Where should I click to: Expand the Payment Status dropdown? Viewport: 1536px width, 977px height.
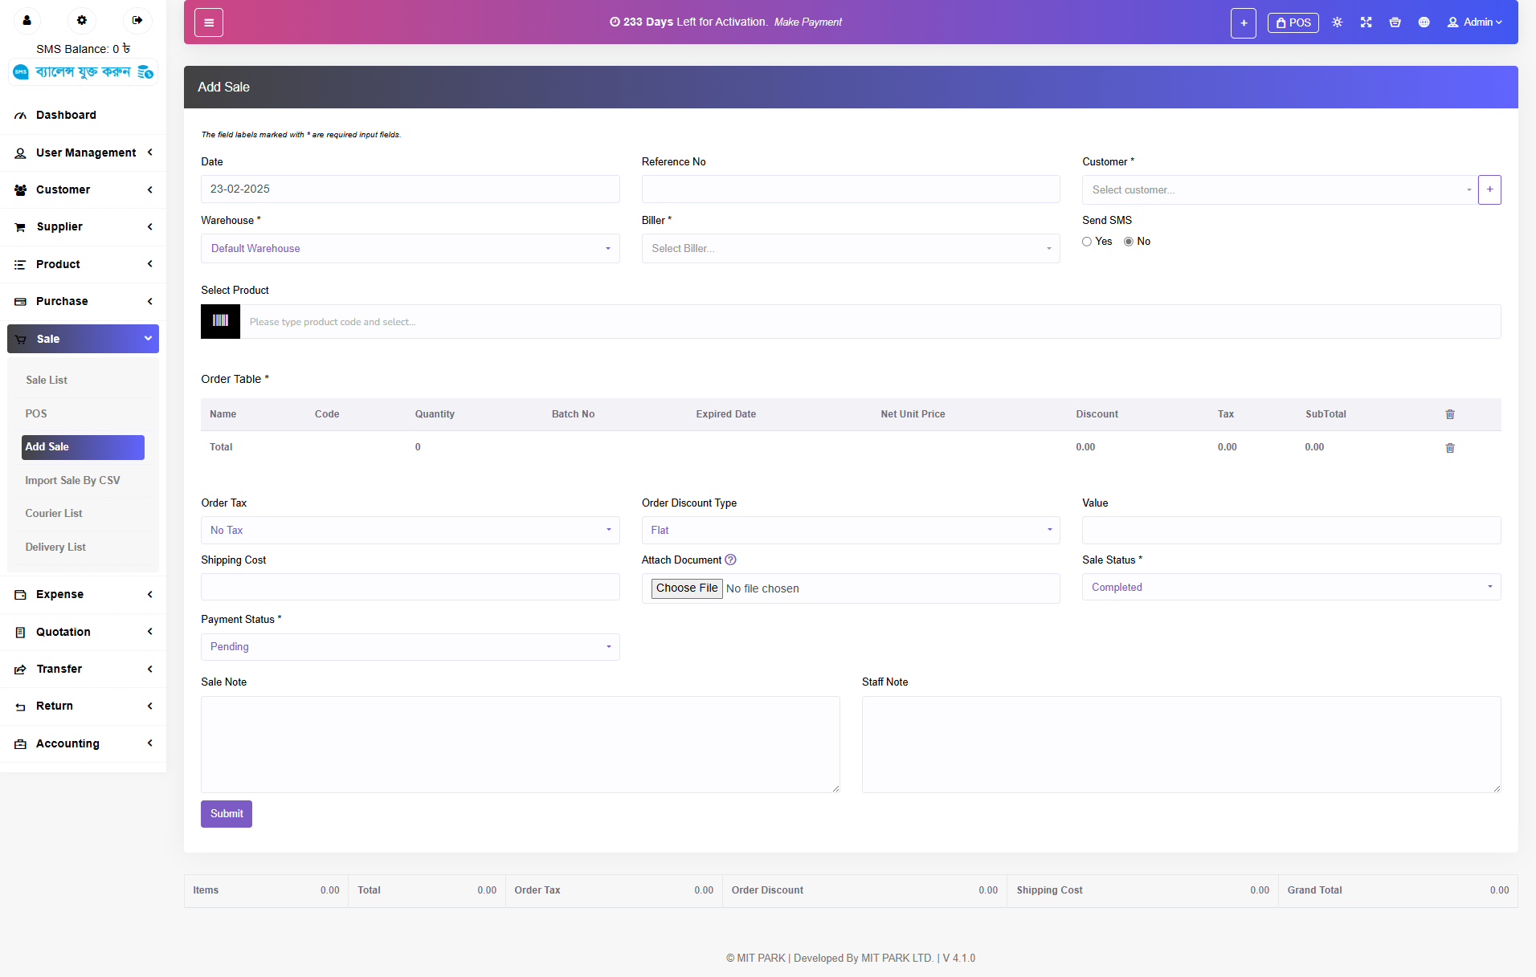point(410,647)
